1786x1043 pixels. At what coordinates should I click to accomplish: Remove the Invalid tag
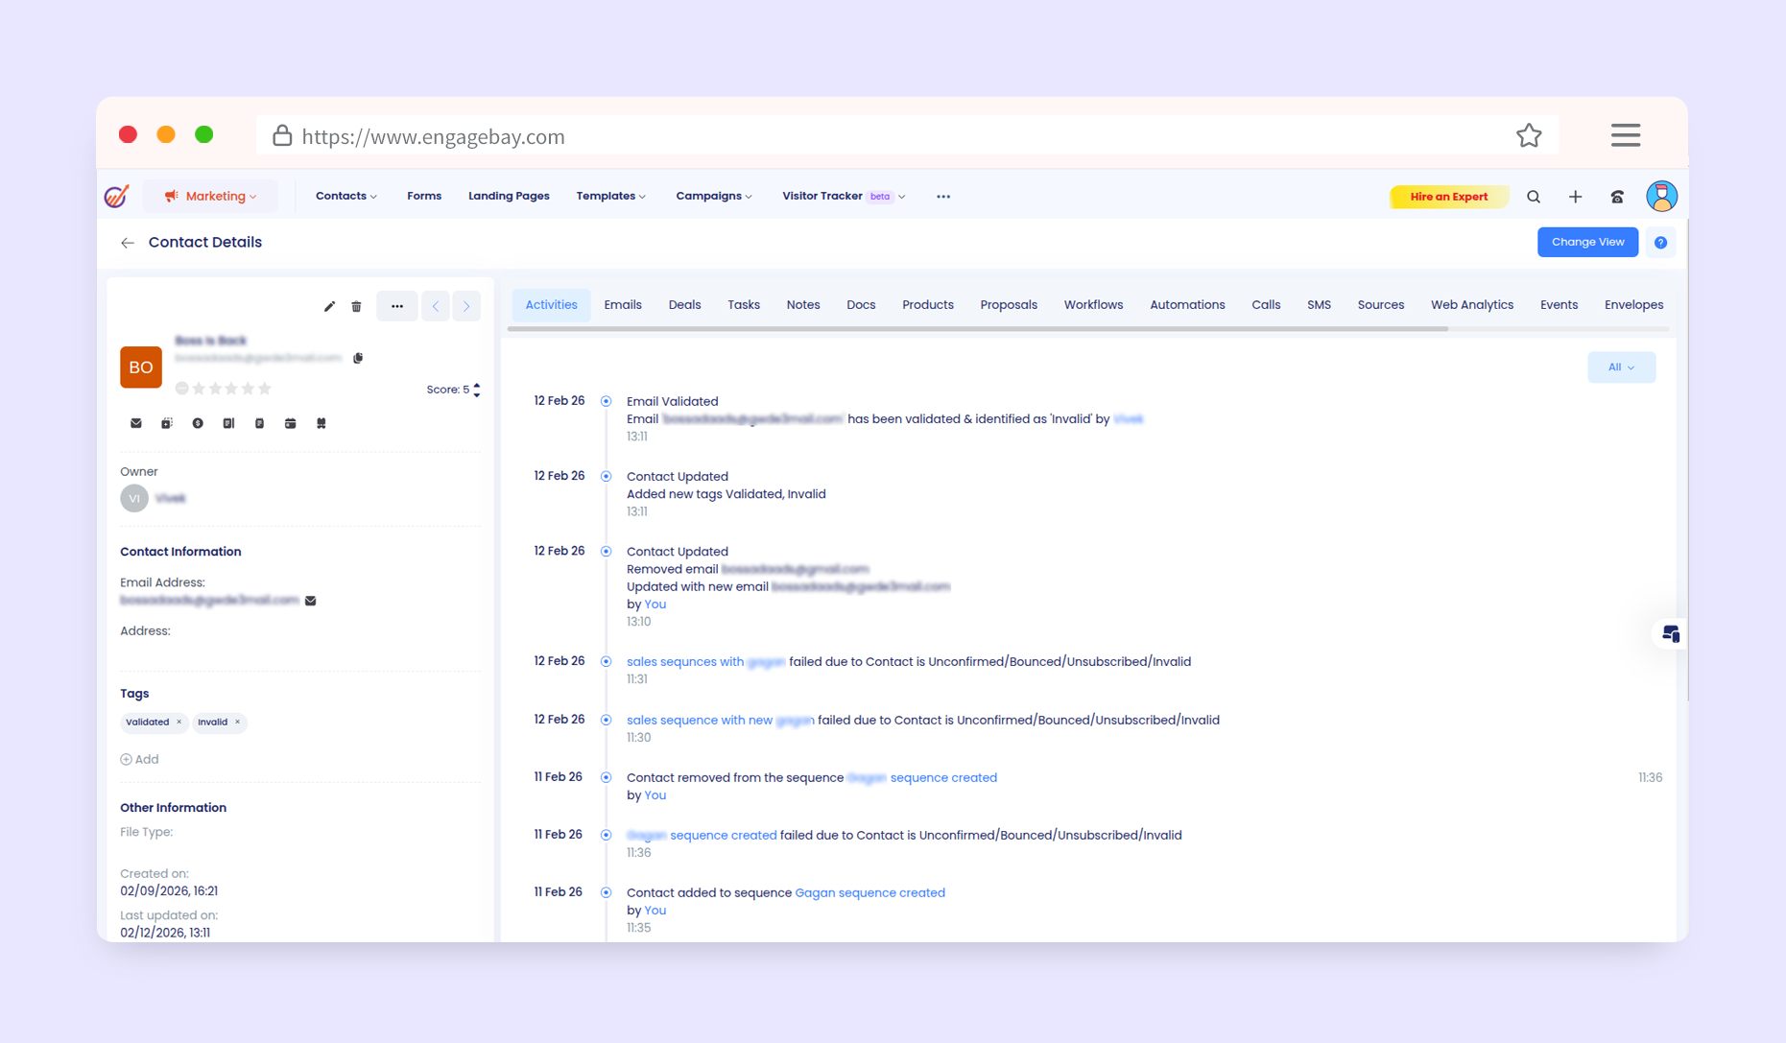(x=237, y=723)
